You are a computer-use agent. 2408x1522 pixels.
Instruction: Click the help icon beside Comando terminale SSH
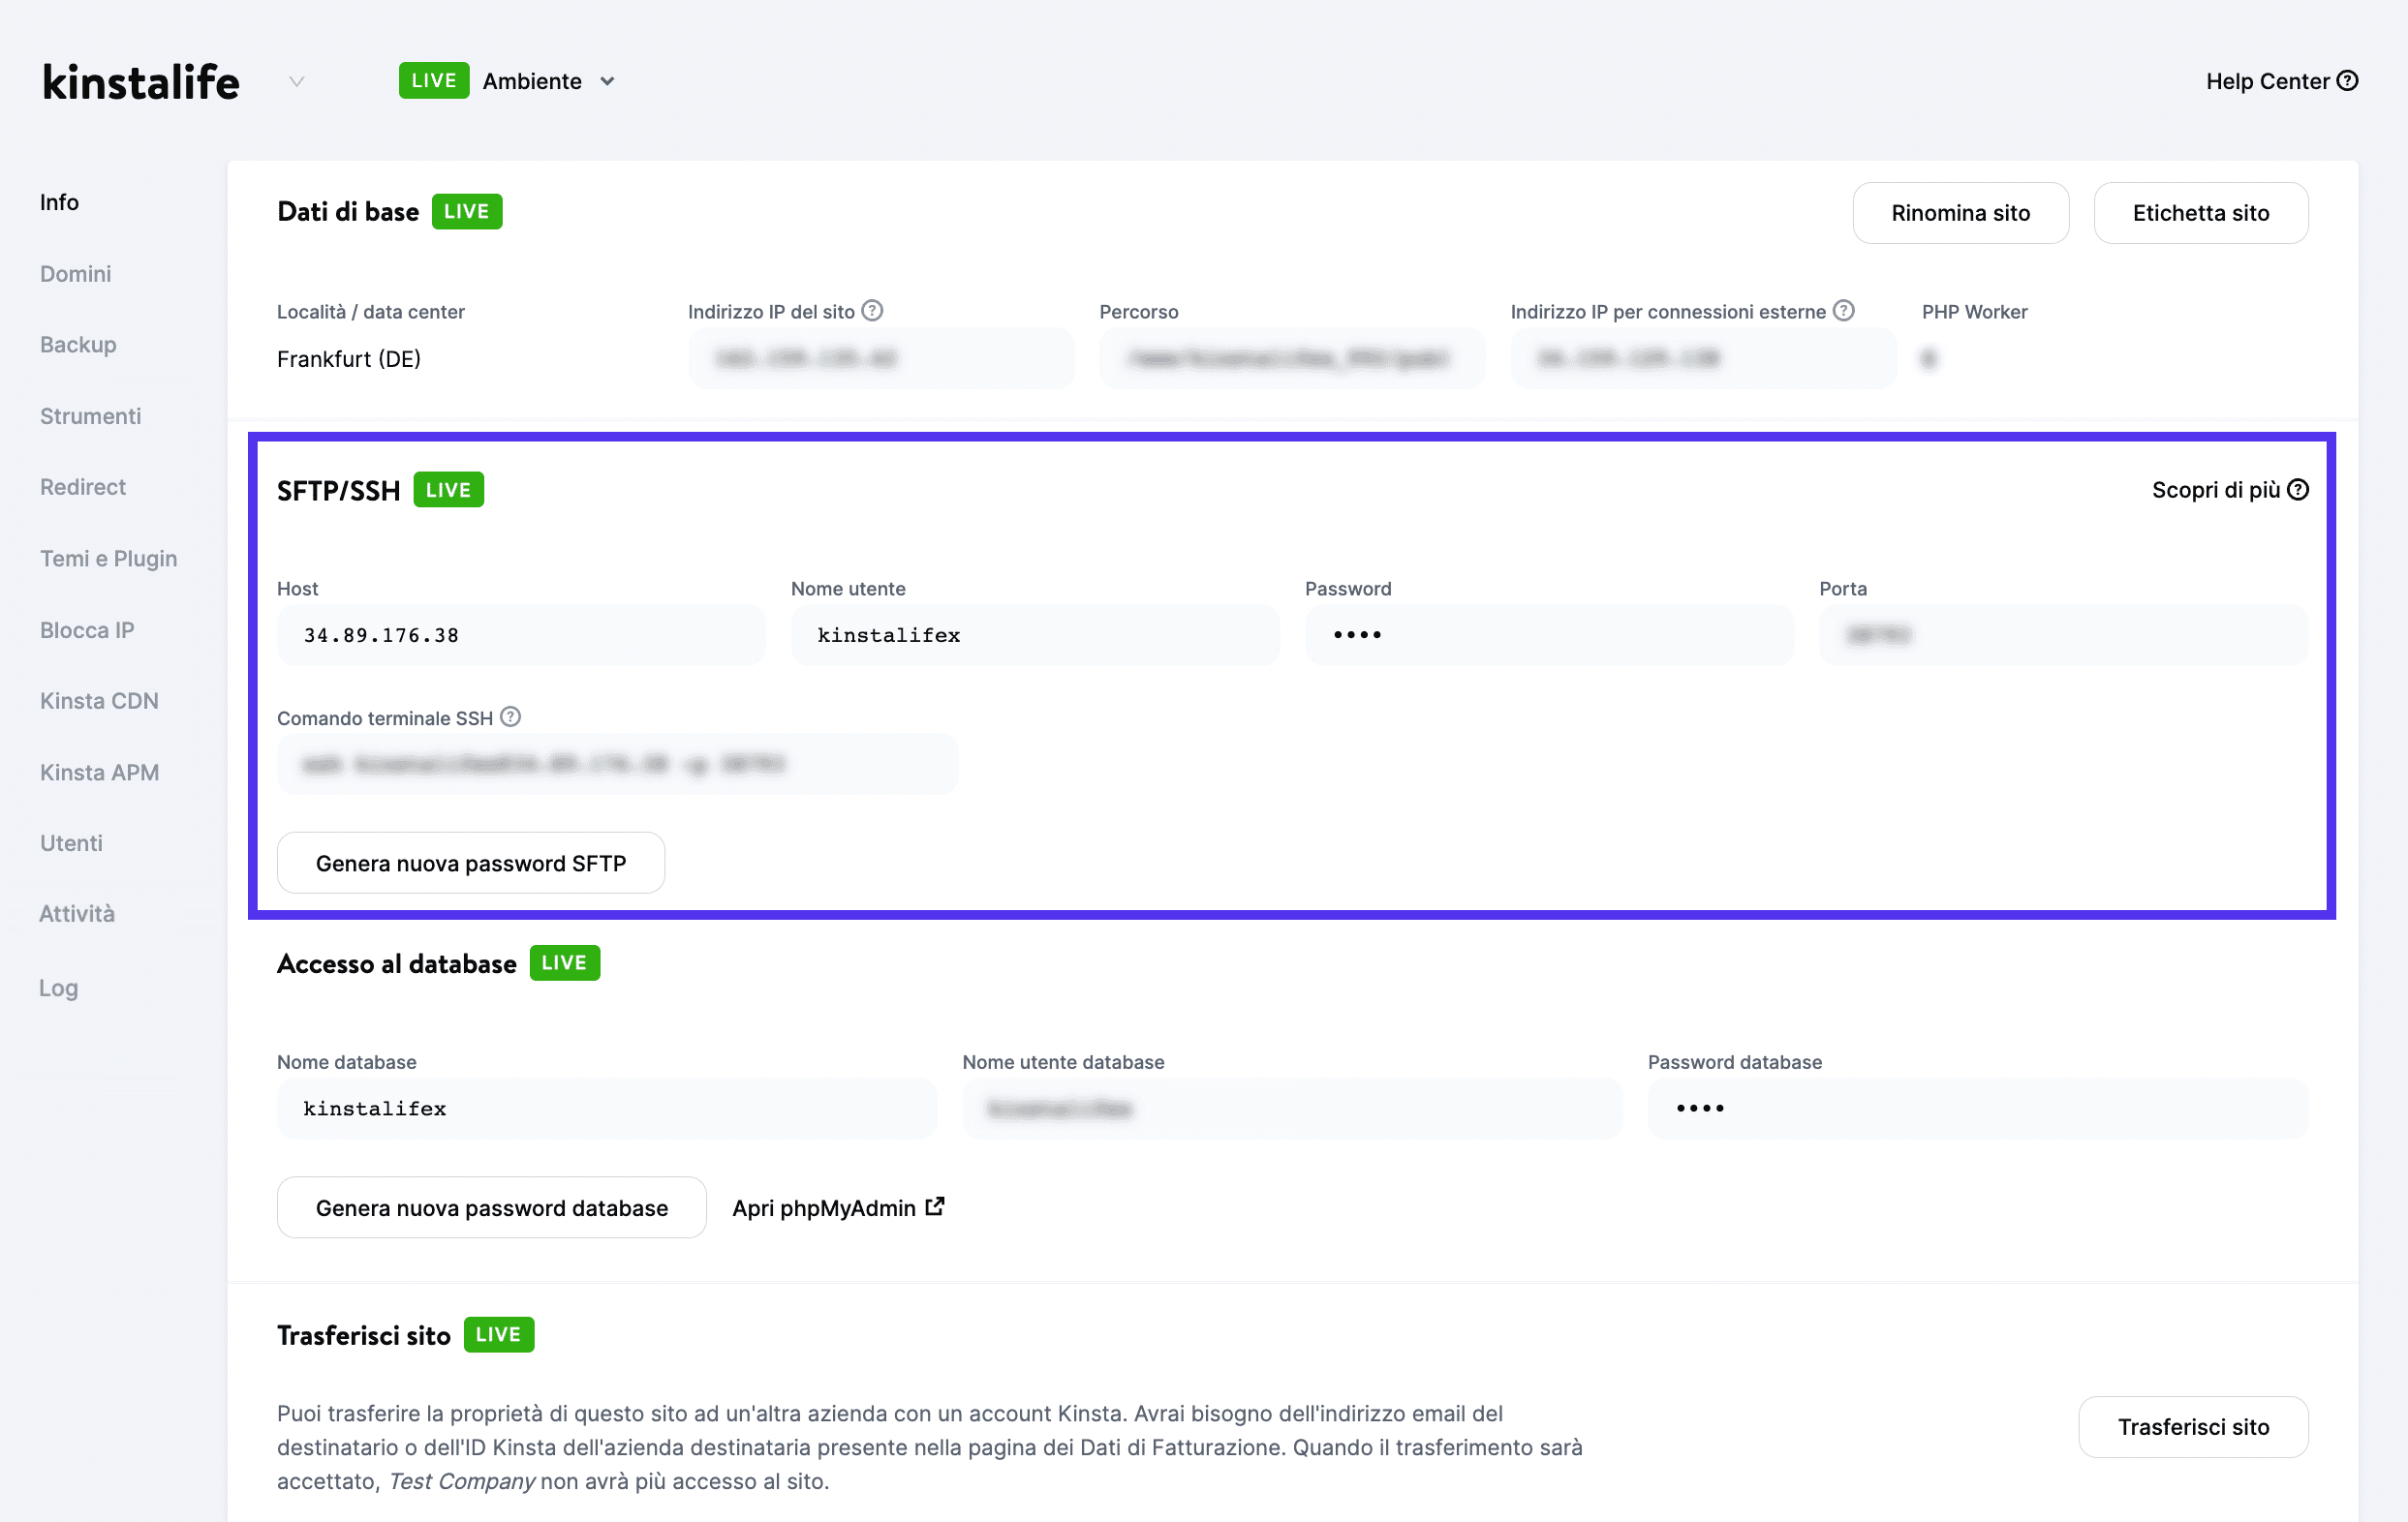click(x=511, y=716)
